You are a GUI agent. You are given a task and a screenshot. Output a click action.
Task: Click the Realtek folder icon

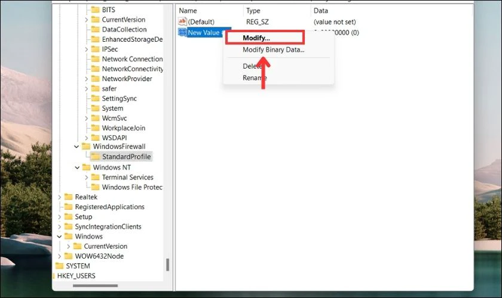pos(69,197)
